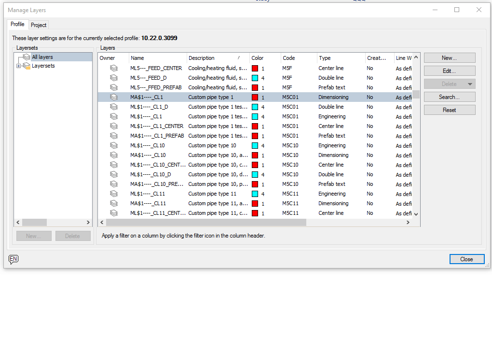Viewport: 492px width, 338px height.
Task: Click the M5C10 code cell of MA$1----_CL10_PRE... row
Action: tap(290, 184)
